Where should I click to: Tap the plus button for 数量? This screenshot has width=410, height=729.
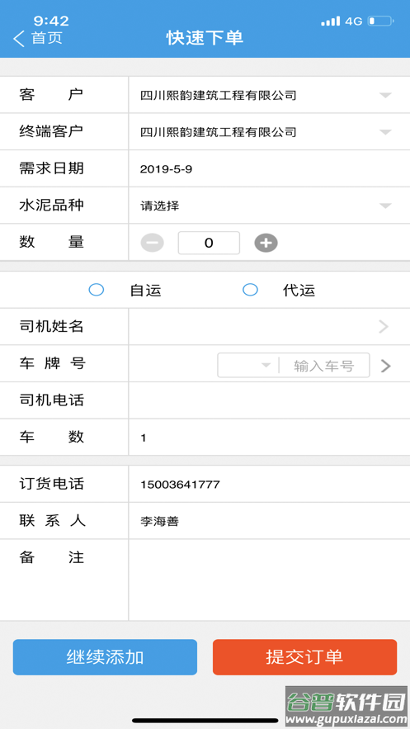(266, 243)
